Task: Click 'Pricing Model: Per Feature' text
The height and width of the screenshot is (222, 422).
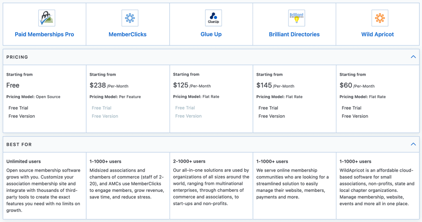Action: point(115,97)
